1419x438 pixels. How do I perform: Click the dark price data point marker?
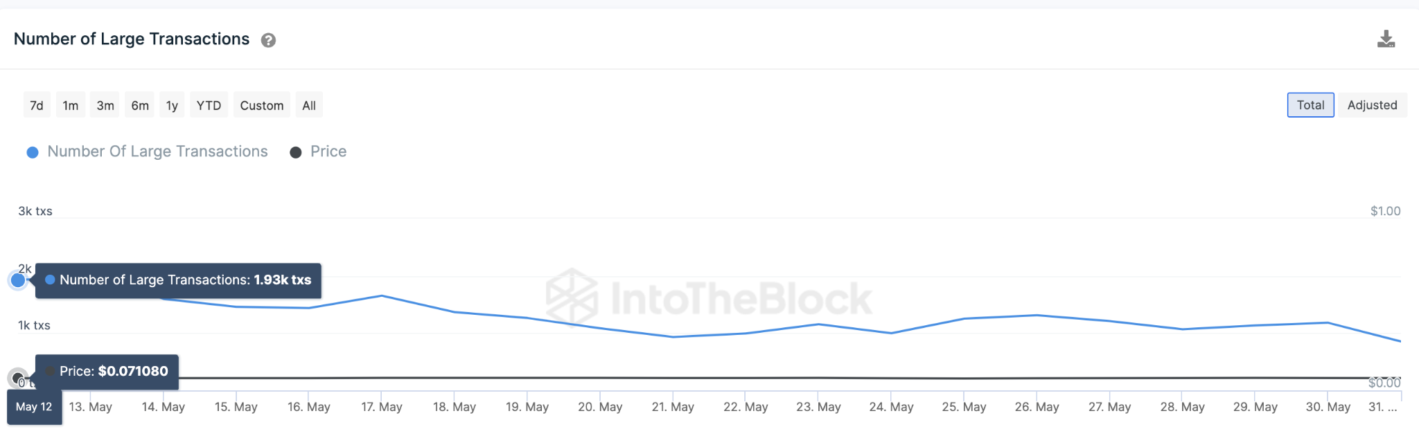pos(18,378)
